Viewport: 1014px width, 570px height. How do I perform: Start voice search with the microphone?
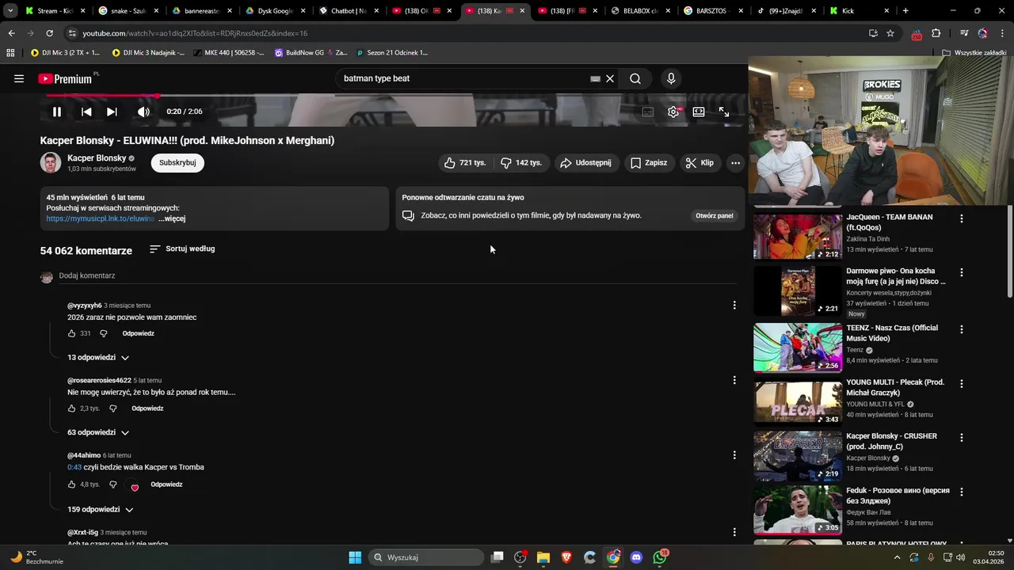point(671,78)
